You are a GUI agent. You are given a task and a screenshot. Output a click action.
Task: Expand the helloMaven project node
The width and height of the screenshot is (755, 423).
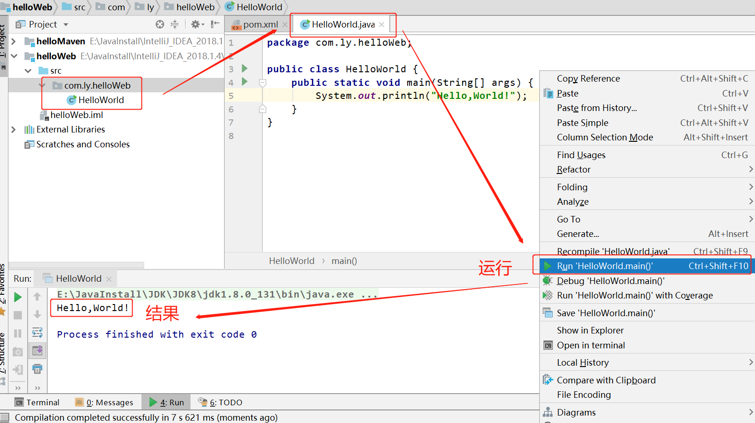[x=14, y=42]
